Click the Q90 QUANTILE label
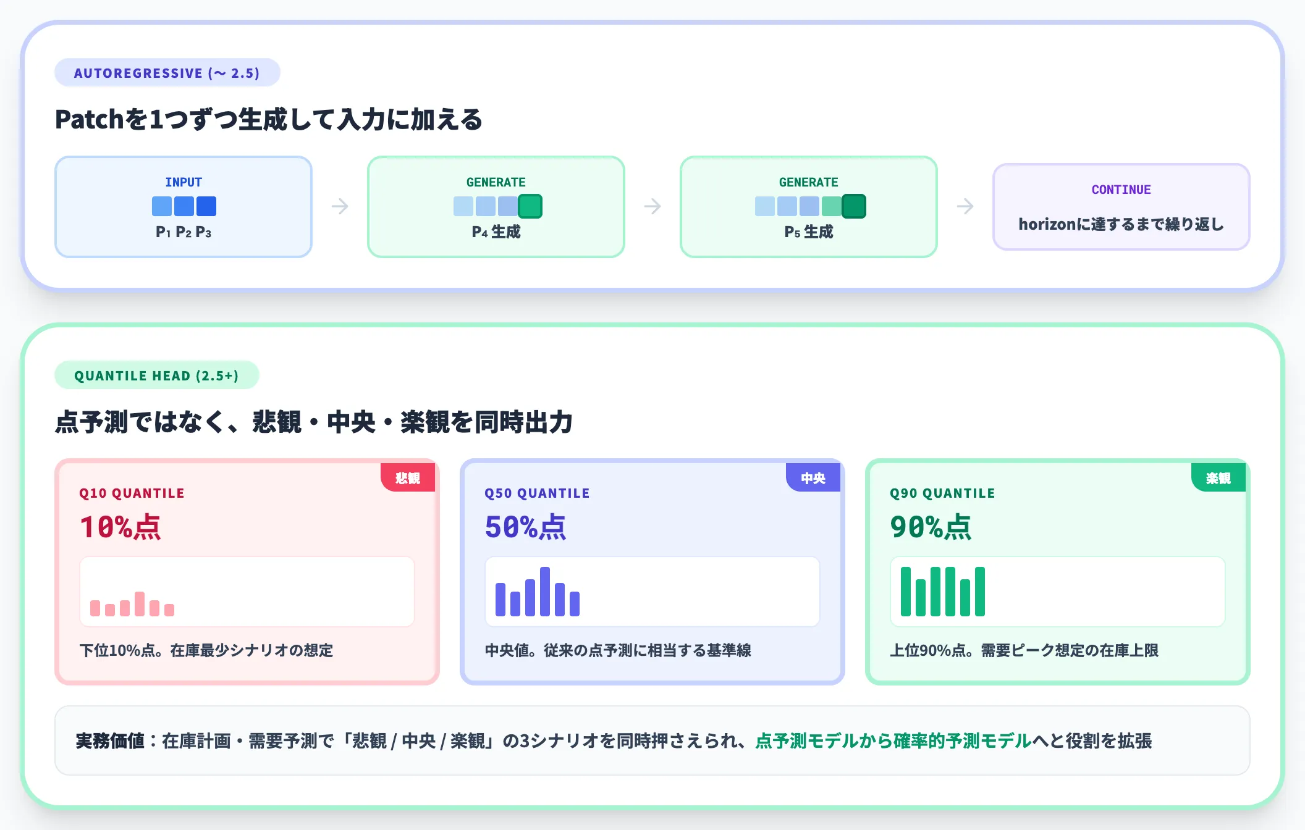Viewport: 1305px width, 830px height. click(943, 493)
